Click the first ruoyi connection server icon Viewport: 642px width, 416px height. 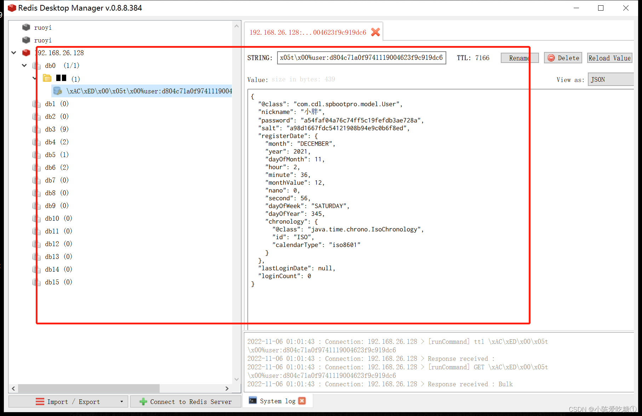[x=26, y=27]
